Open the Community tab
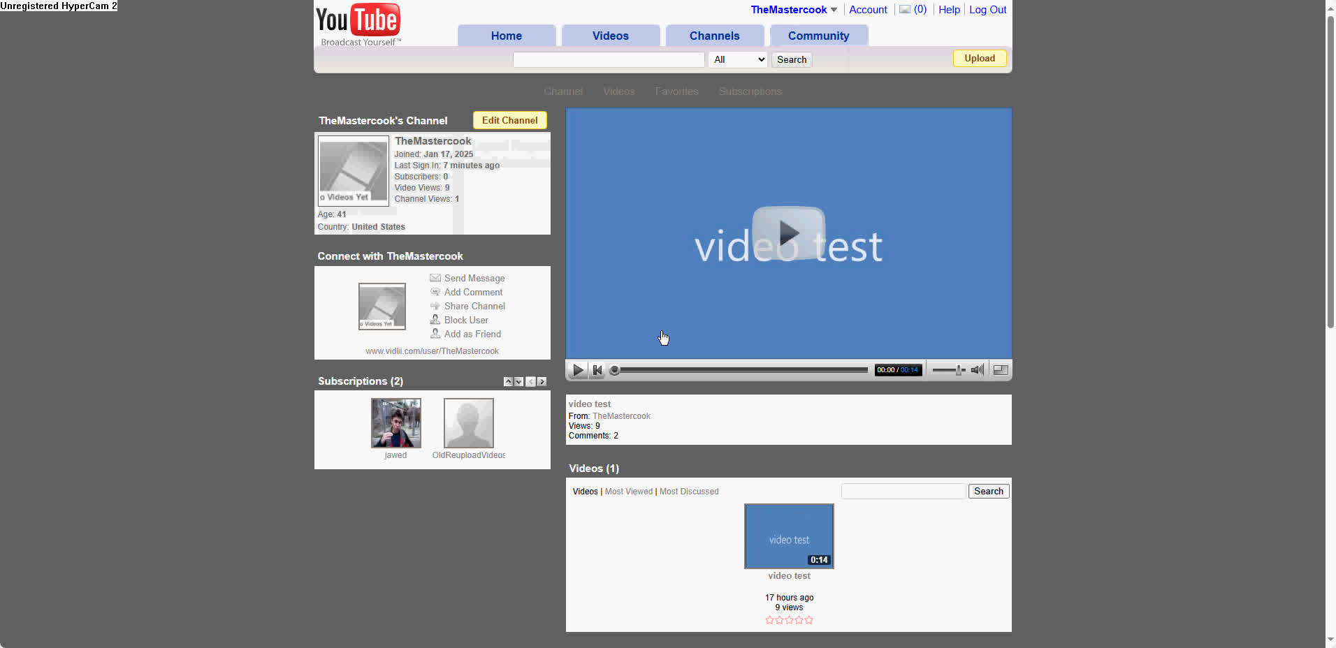 (819, 36)
